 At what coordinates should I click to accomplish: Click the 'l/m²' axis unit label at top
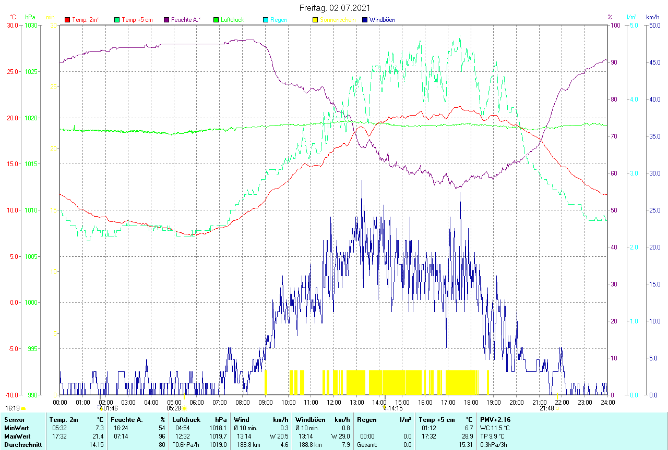coord(632,17)
